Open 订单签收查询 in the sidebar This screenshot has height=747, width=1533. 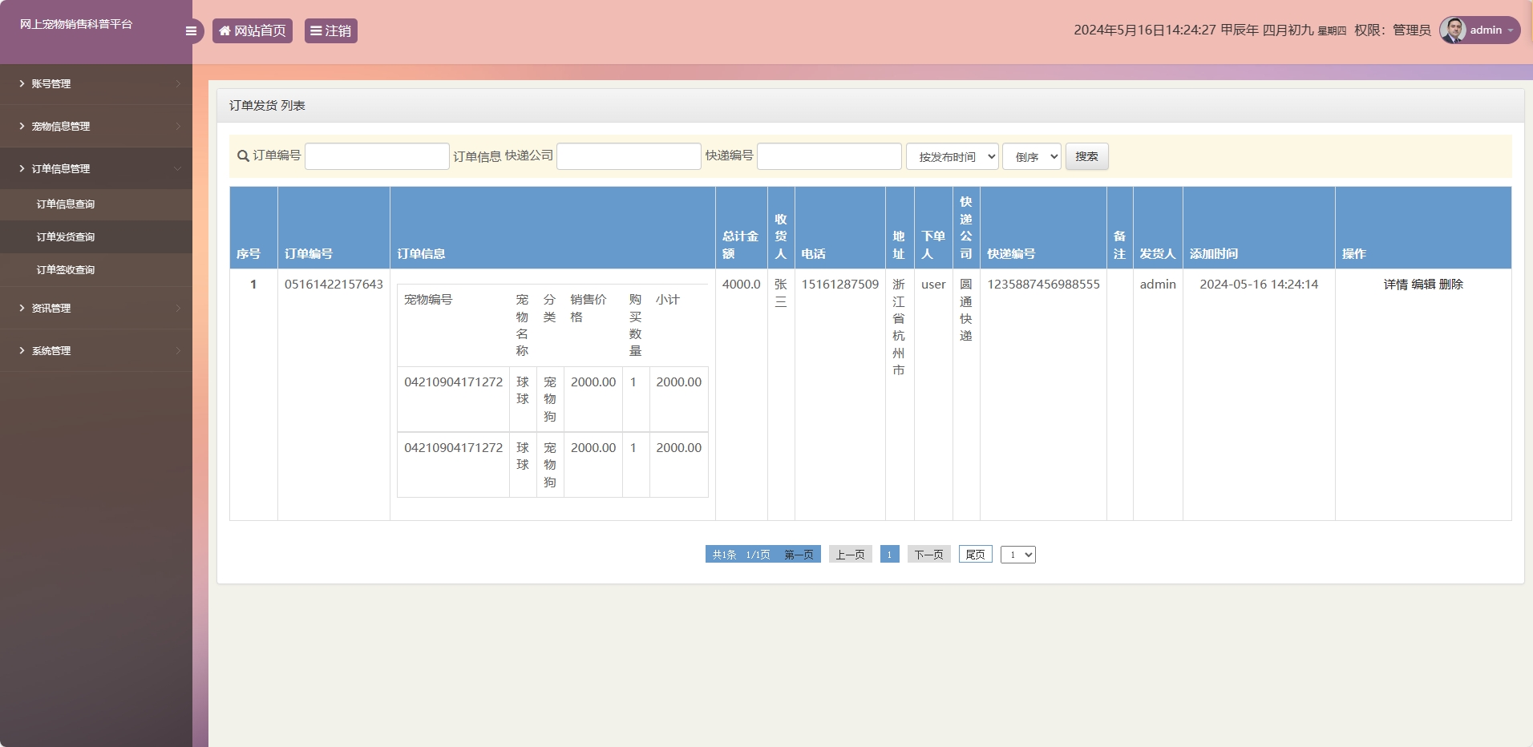pos(66,270)
